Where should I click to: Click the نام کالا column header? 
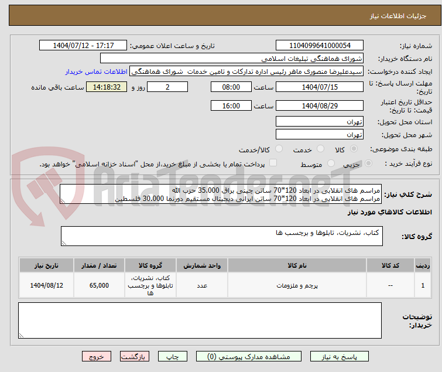tap(297, 265)
